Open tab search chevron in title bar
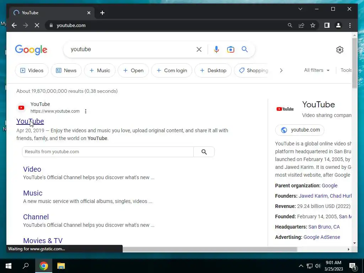 point(300,9)
